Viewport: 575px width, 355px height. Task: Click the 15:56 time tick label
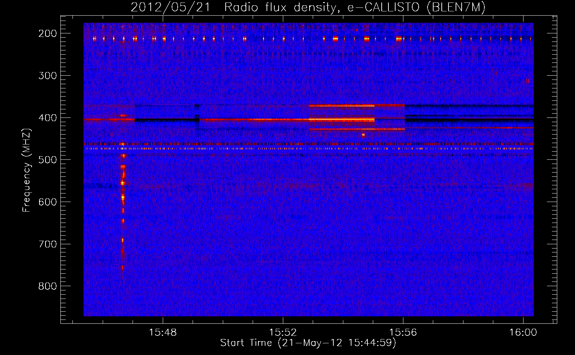click(x=403, y=333)
